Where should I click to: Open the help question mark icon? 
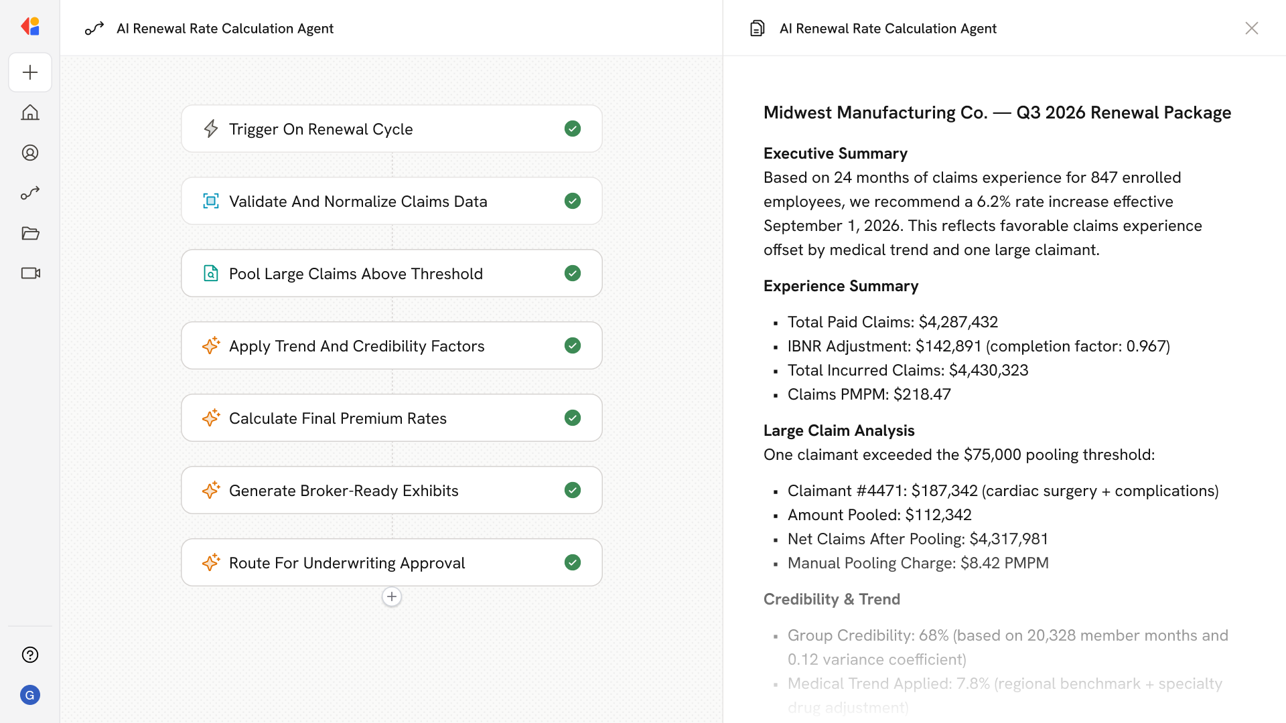click(x=30, y=655)
